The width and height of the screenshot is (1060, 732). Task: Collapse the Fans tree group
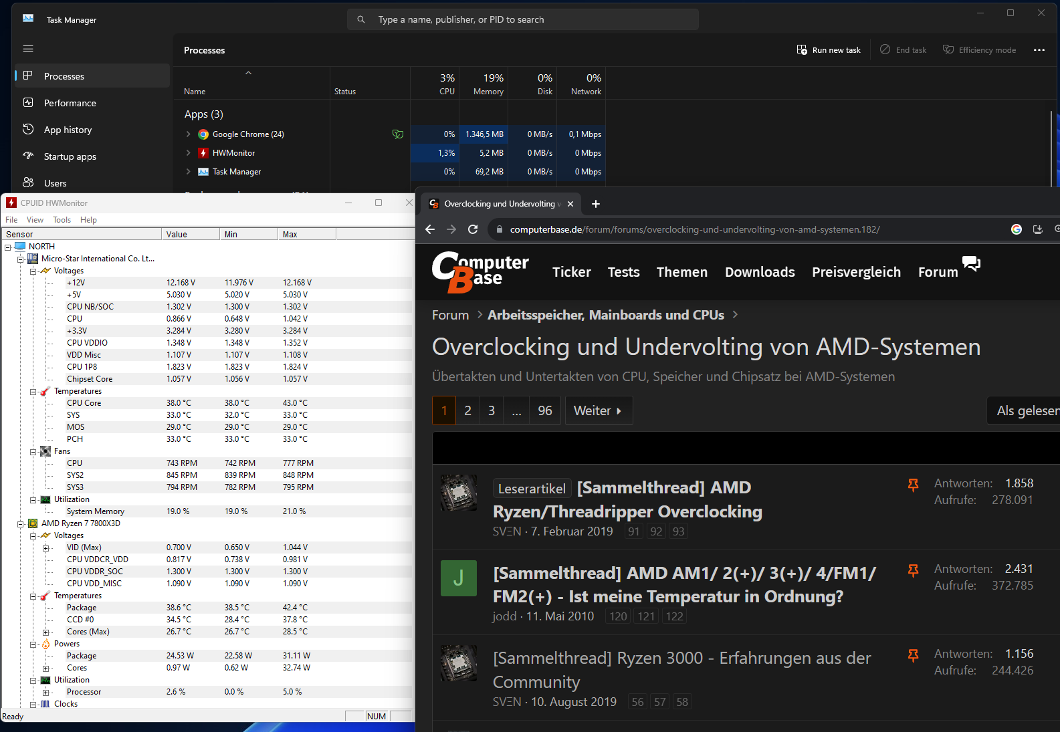tap(33, 451)
